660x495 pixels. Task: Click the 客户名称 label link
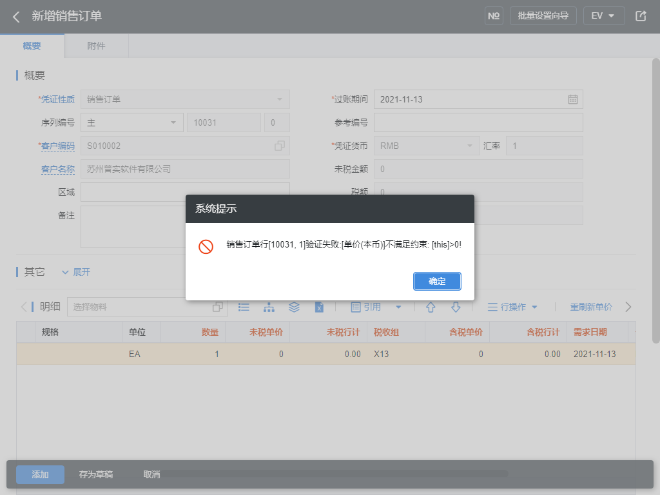[x=57, y=169]
